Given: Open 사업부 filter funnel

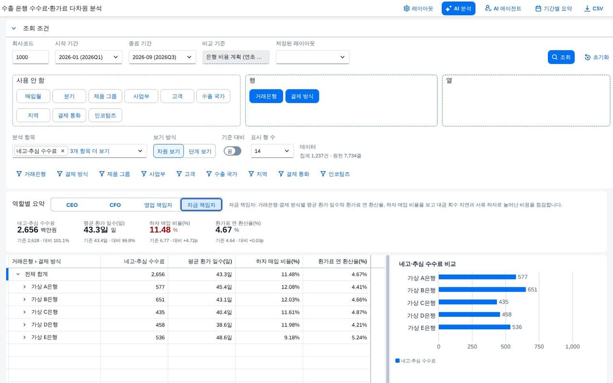Looking at the screenshot, I should point(153,174).
